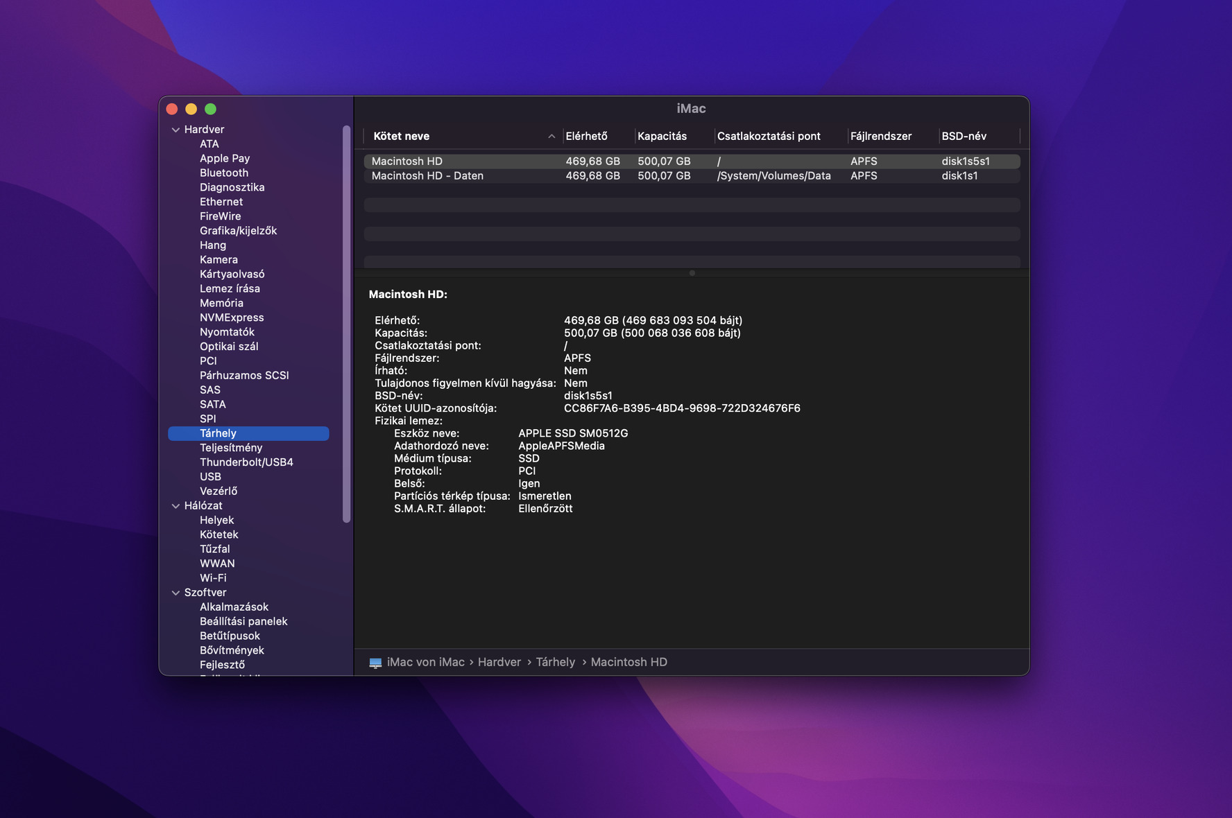The height and width of the screenshot is (818, 1232).
Task: Select SATA in the sidebar
Action: (213, 405)
